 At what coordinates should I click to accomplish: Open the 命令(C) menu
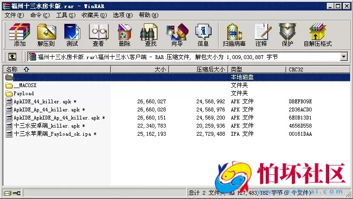pyautogui.click(x=40, y=15)
